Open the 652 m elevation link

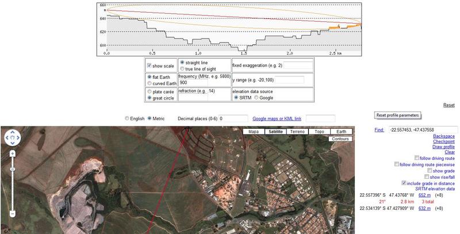tap(424, 195)
